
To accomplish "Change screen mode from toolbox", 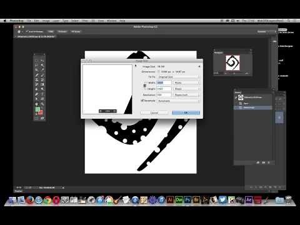I will tap(42, 118).
